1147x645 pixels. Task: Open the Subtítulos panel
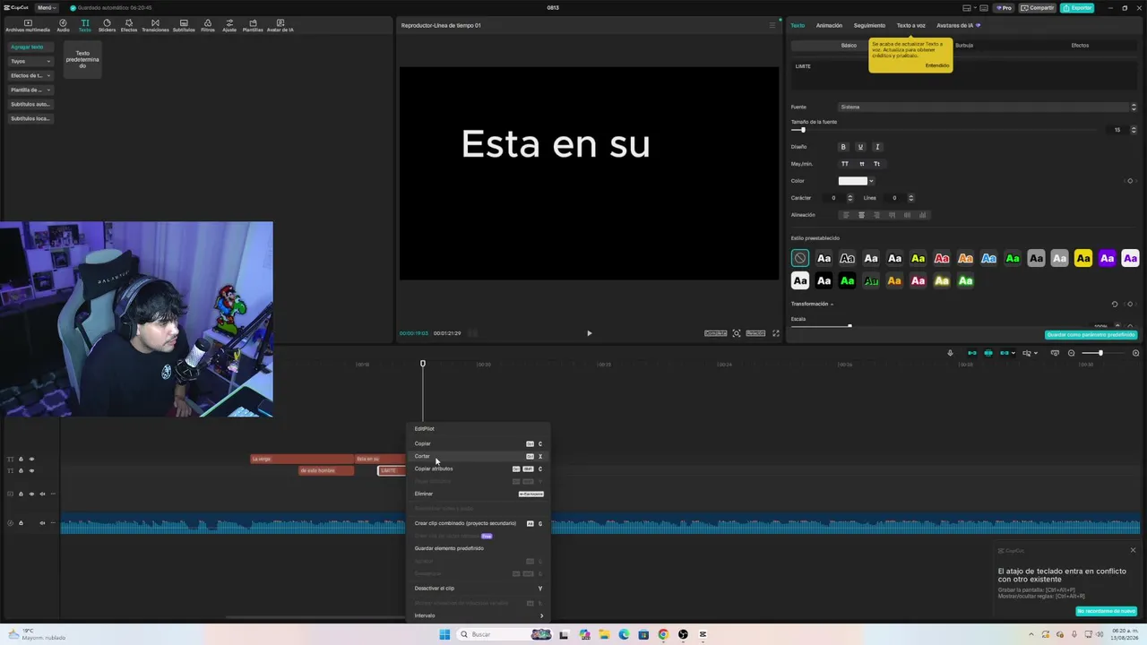184,25
